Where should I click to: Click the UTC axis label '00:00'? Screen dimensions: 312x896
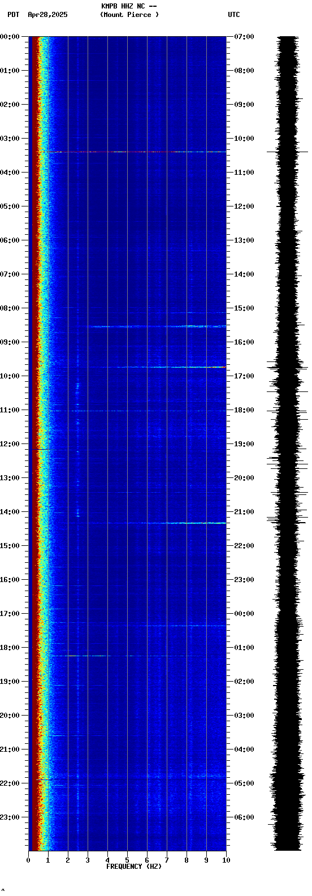coord(244,614)
